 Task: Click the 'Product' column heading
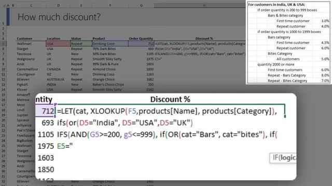[x=99, y=39]
